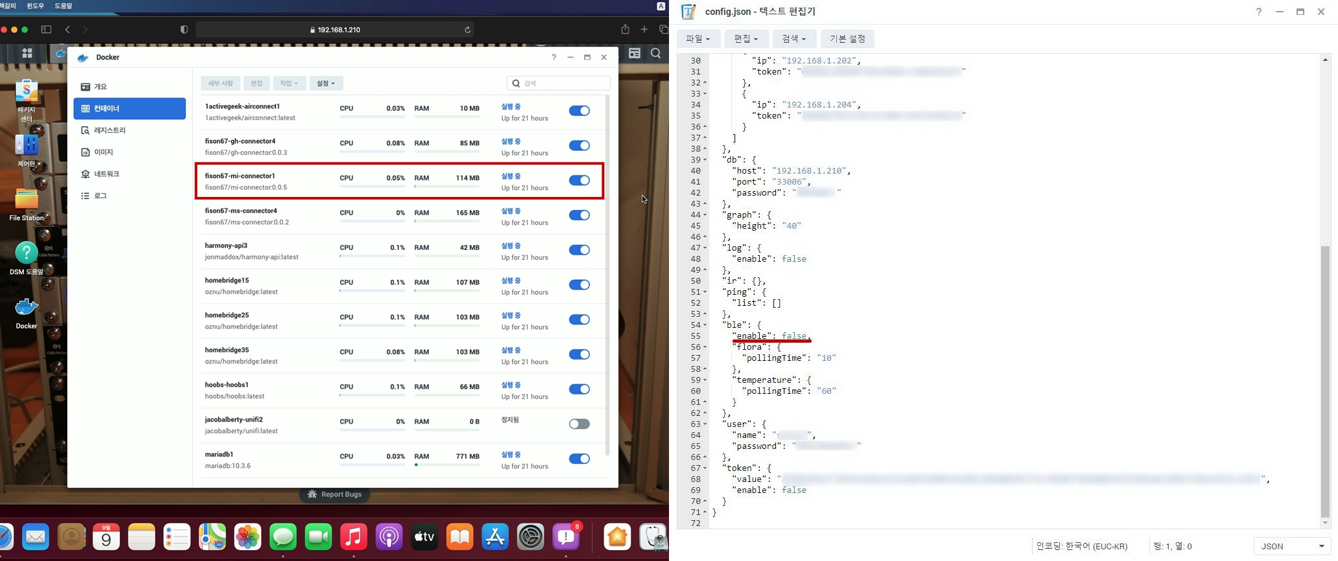Collapse the "user" block at line 63
This screenshot has height=561, width=1338.
click(705, 424)
